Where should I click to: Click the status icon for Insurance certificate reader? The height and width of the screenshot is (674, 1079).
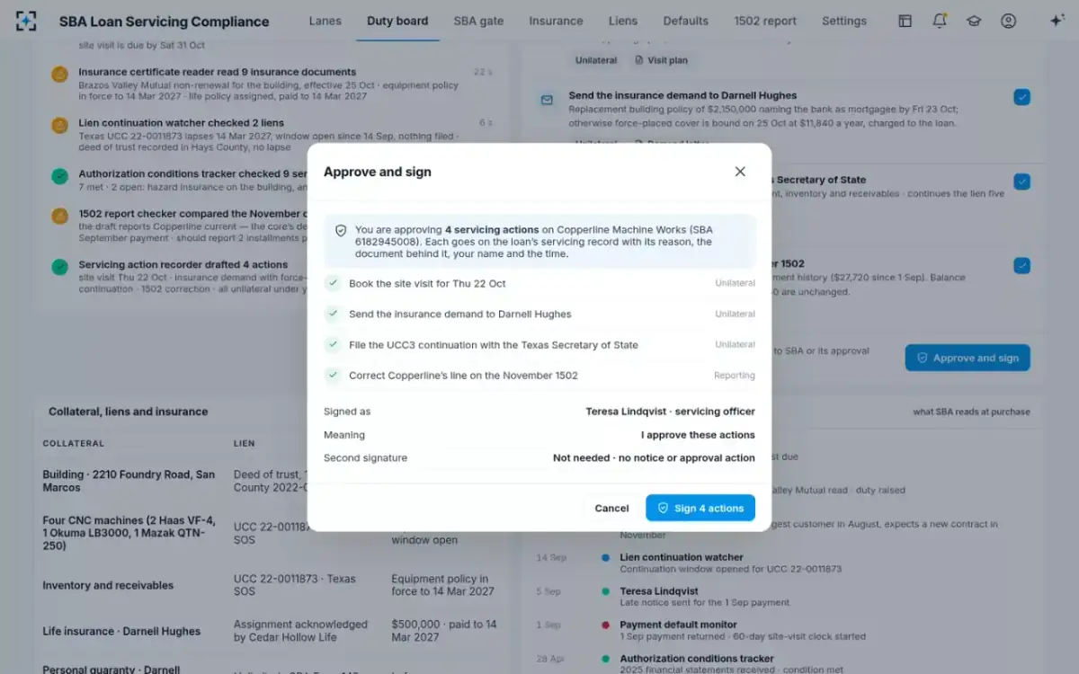coord(59,75)
